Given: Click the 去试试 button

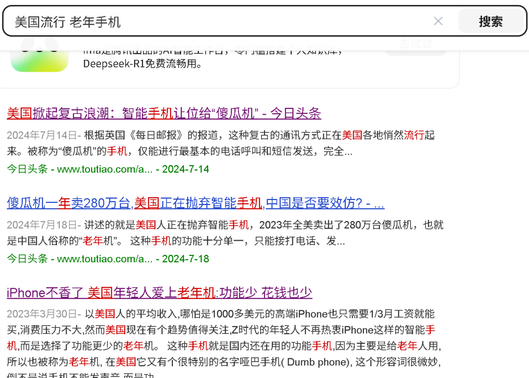Looking at the screenshot, I should click(415, 44).
